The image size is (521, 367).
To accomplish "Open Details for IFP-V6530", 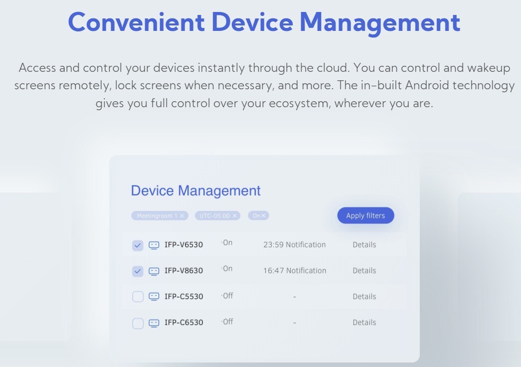I will coord(364,245).
